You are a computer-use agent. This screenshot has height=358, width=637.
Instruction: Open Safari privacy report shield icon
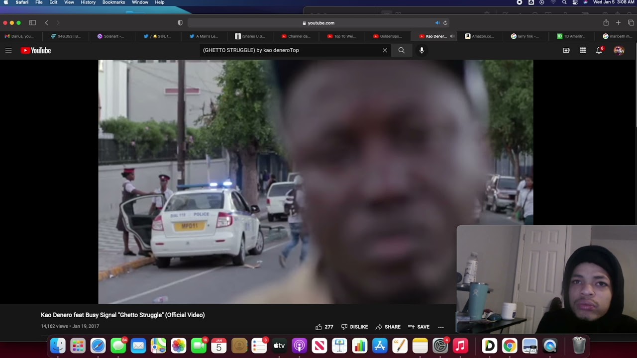pyautogui.click(x=180, y=23)
